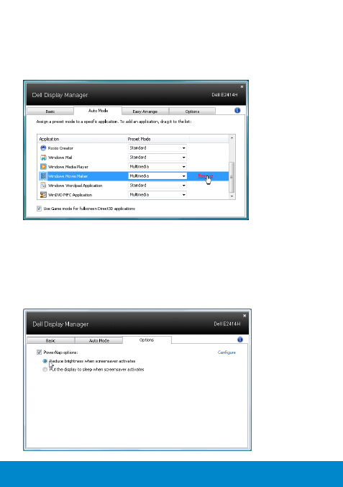Viewport: 343px width, 487px height.
Task: Click the Application column header
Action: coord(82,139)
